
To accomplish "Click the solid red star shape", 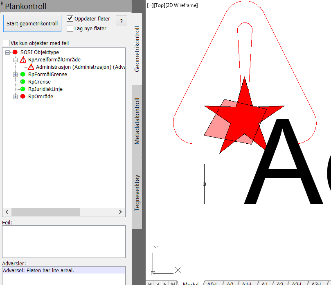I will (245, 118).
